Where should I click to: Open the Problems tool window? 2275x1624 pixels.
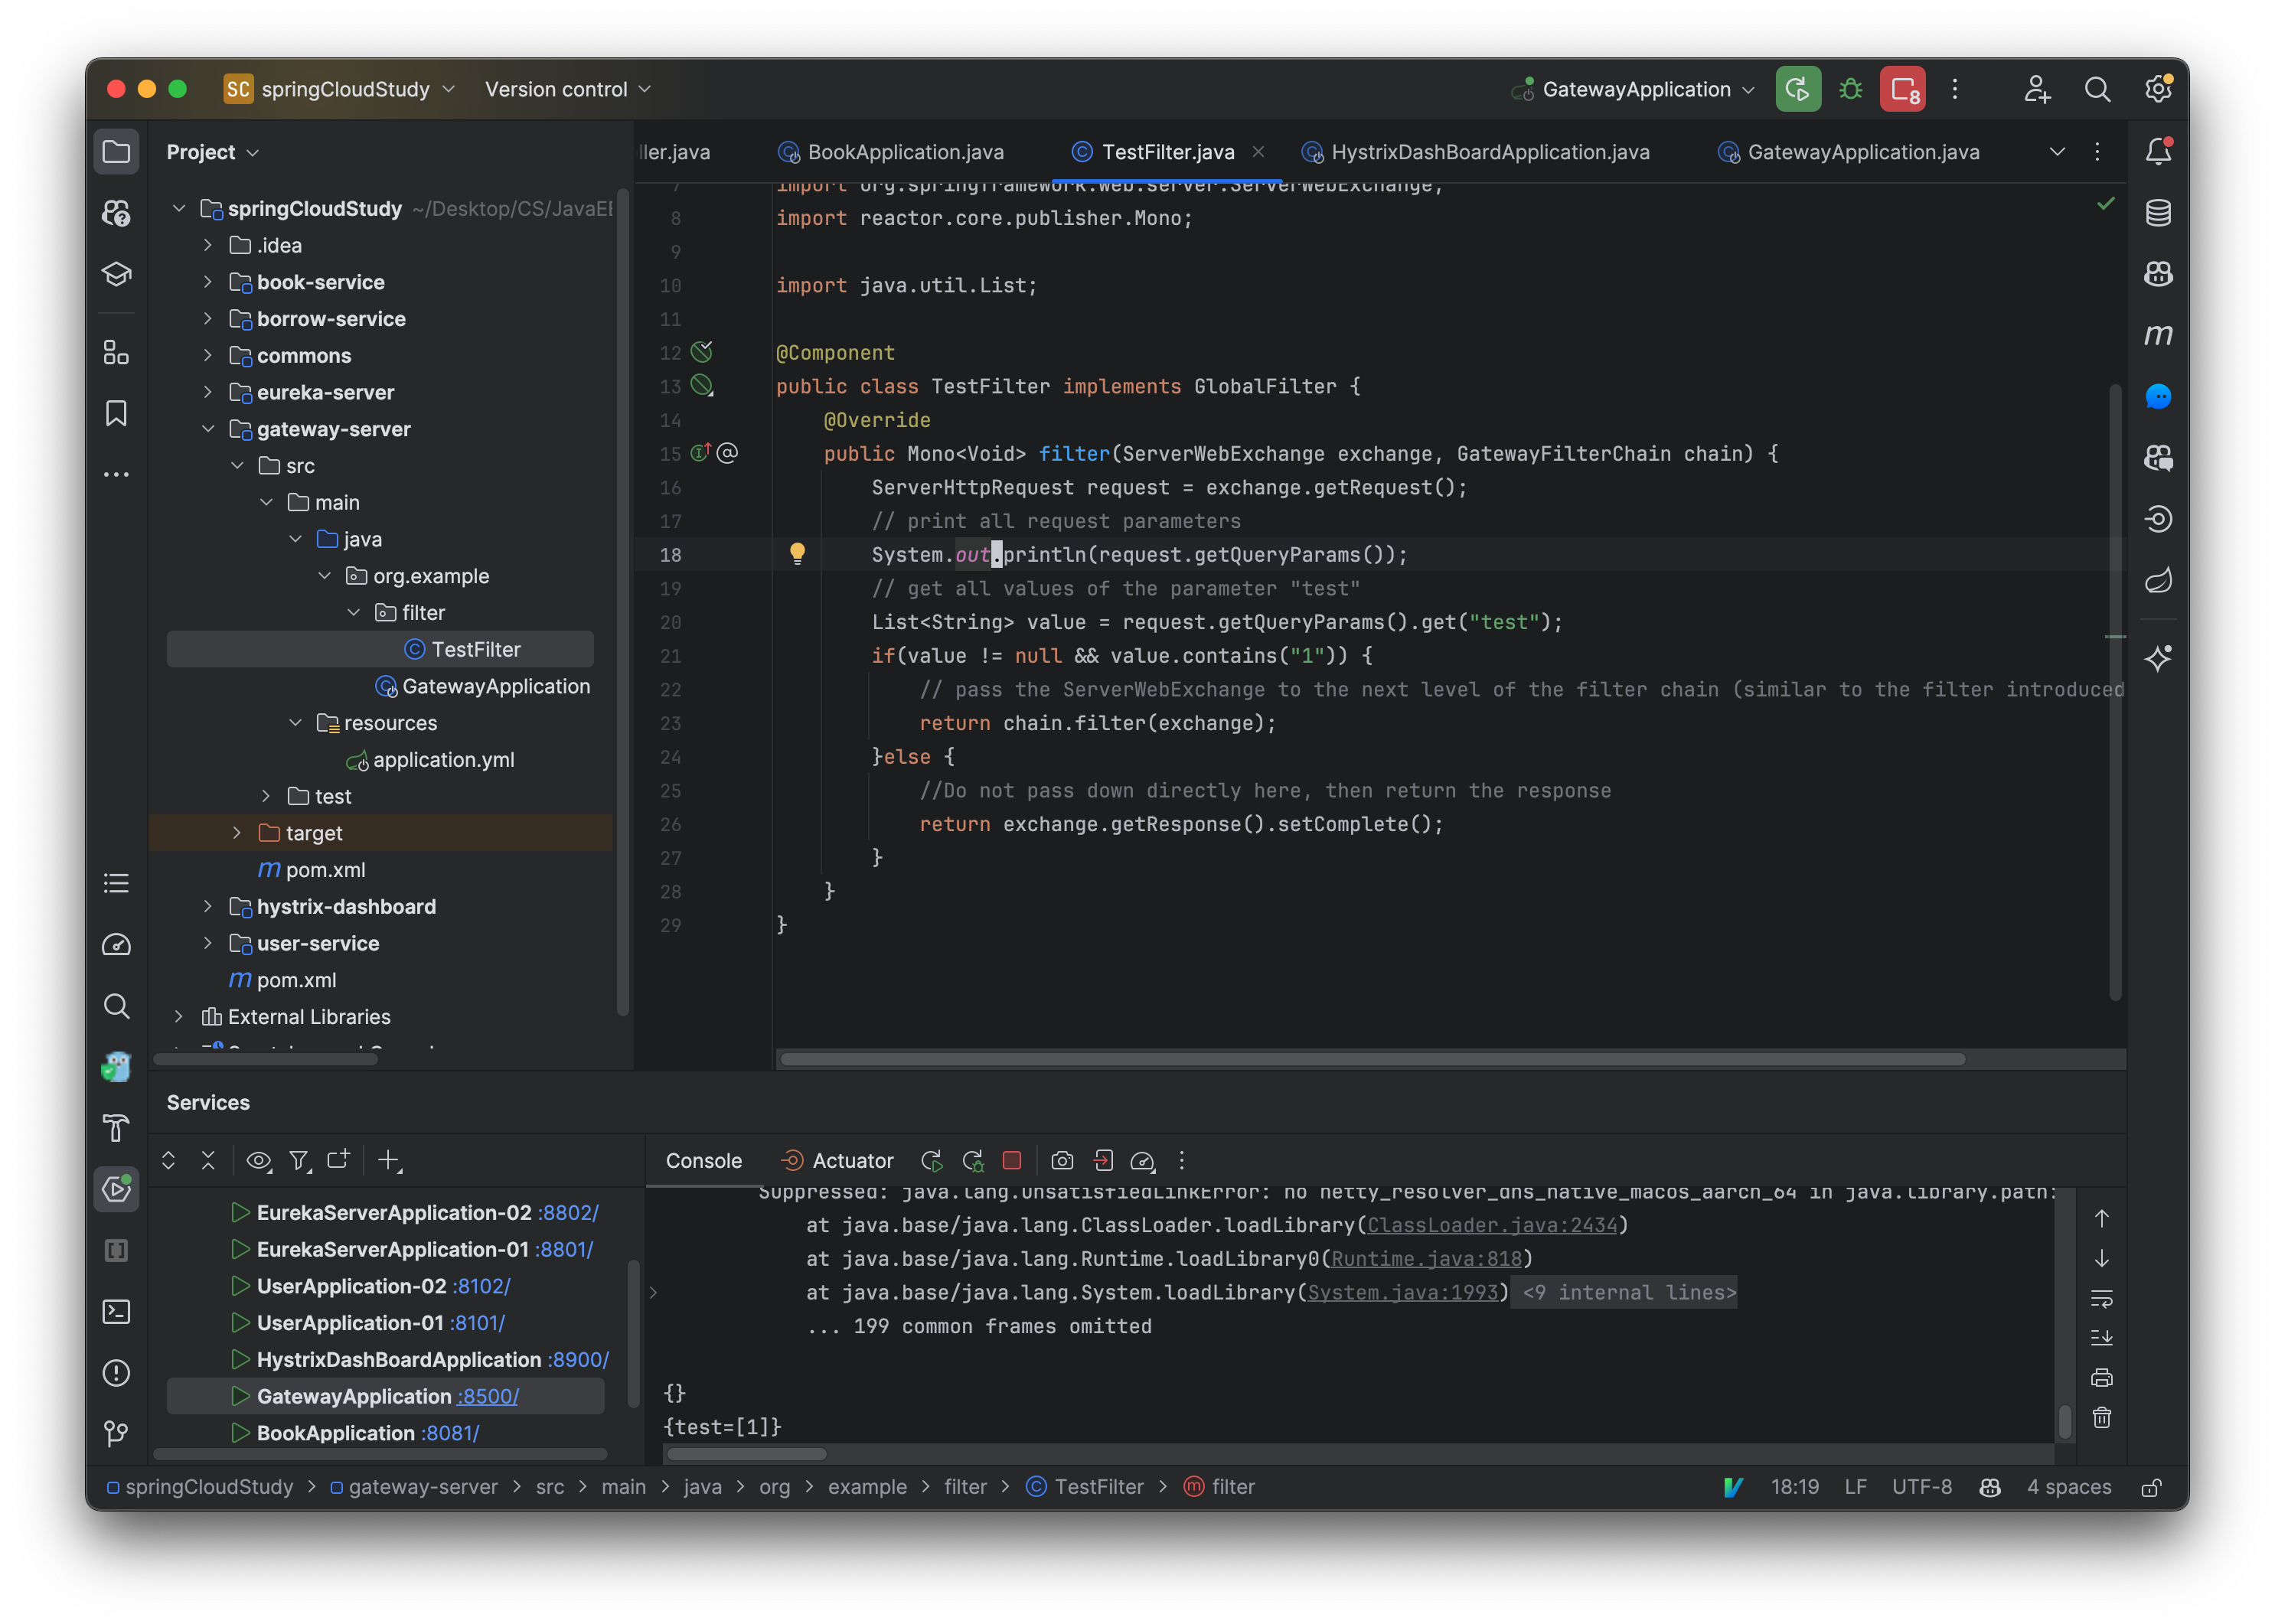point(116,1373)
